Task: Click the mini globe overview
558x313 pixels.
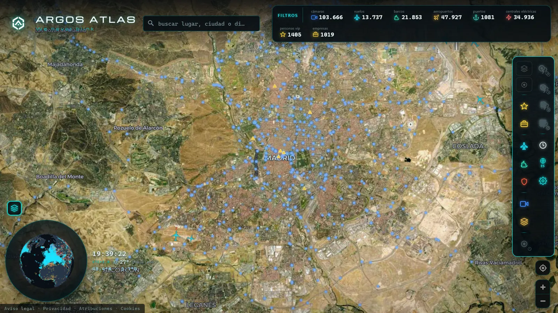Action: coord(46,260)
